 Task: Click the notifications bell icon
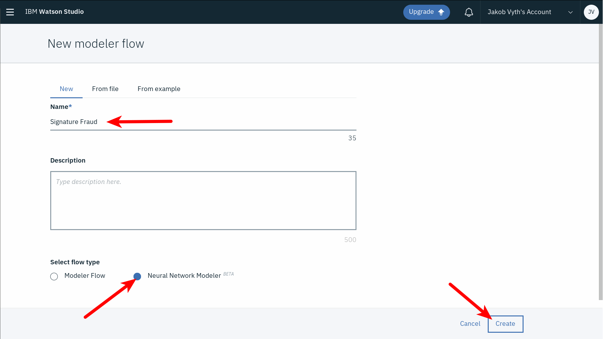469,12
